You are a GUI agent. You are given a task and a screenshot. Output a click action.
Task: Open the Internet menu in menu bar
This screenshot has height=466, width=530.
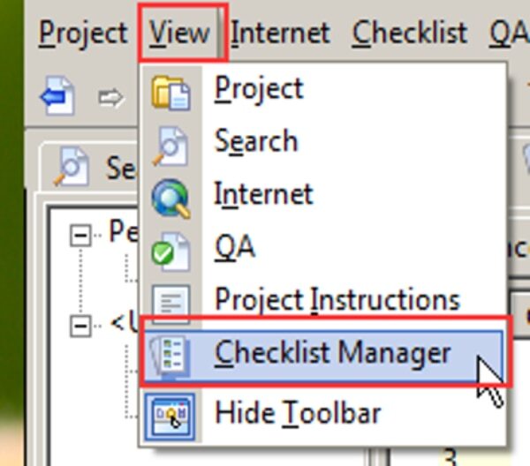[x=280, y=34]
